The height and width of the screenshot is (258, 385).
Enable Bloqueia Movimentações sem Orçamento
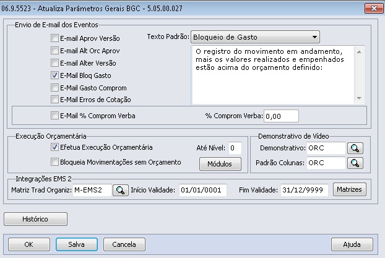point(54,162)
